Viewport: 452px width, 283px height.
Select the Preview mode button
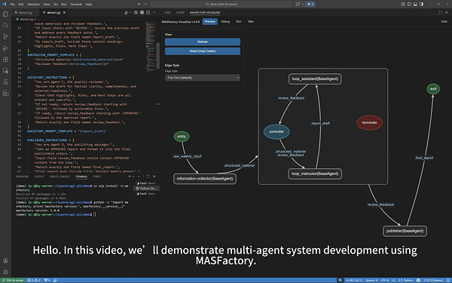pyautogui.click(x=210, y=22)
